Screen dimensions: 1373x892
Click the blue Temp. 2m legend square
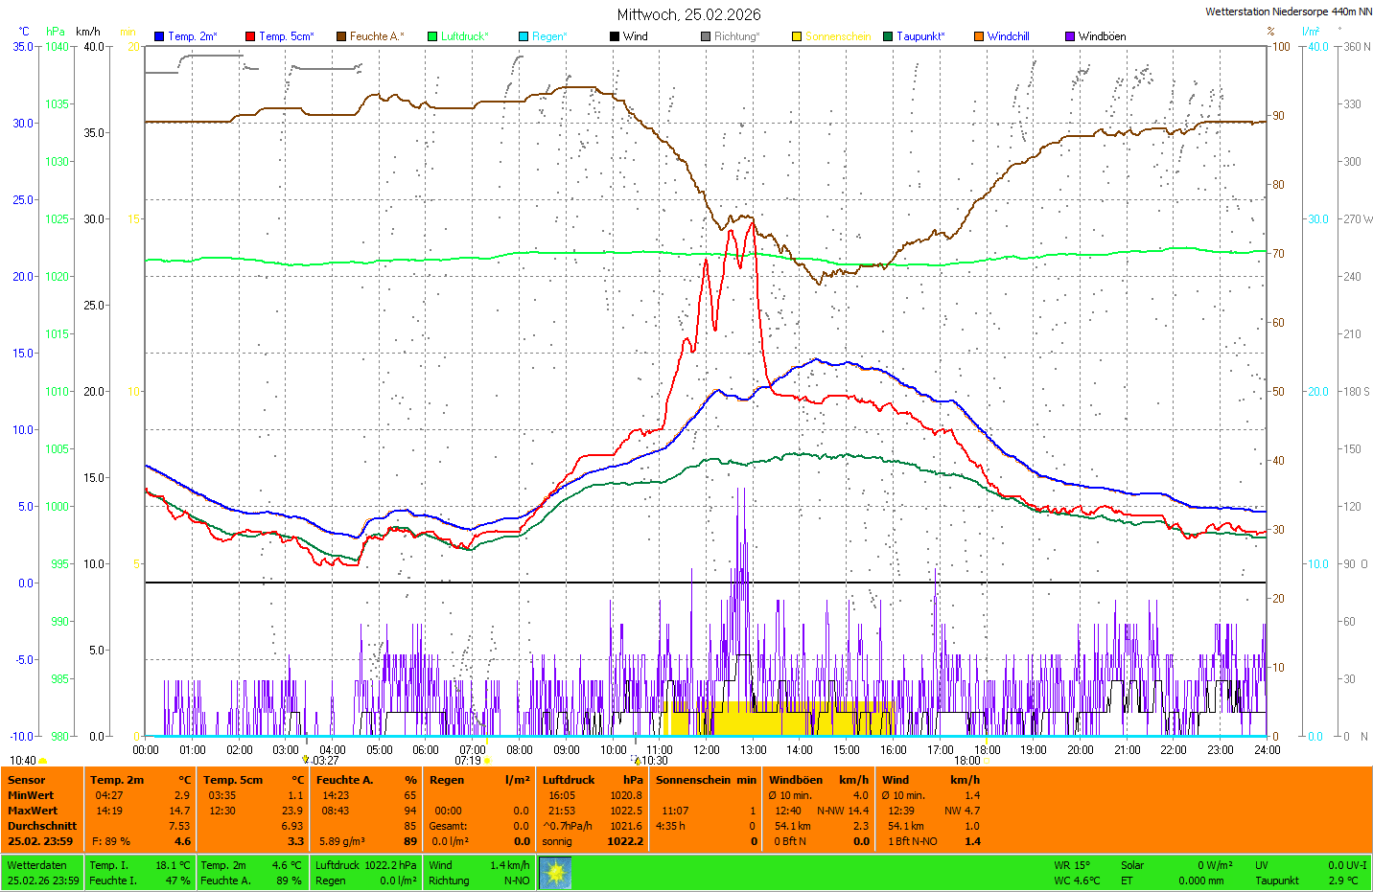click(x=159, y=36)
